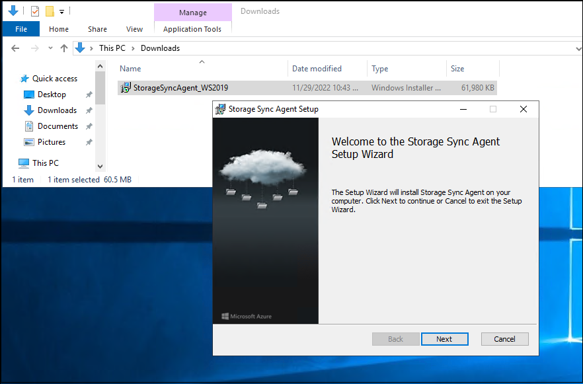The width and height of the screenshot is (583, 384).
Task: Click the 61,980 KB size cell
Action: (x=478, y=88)
